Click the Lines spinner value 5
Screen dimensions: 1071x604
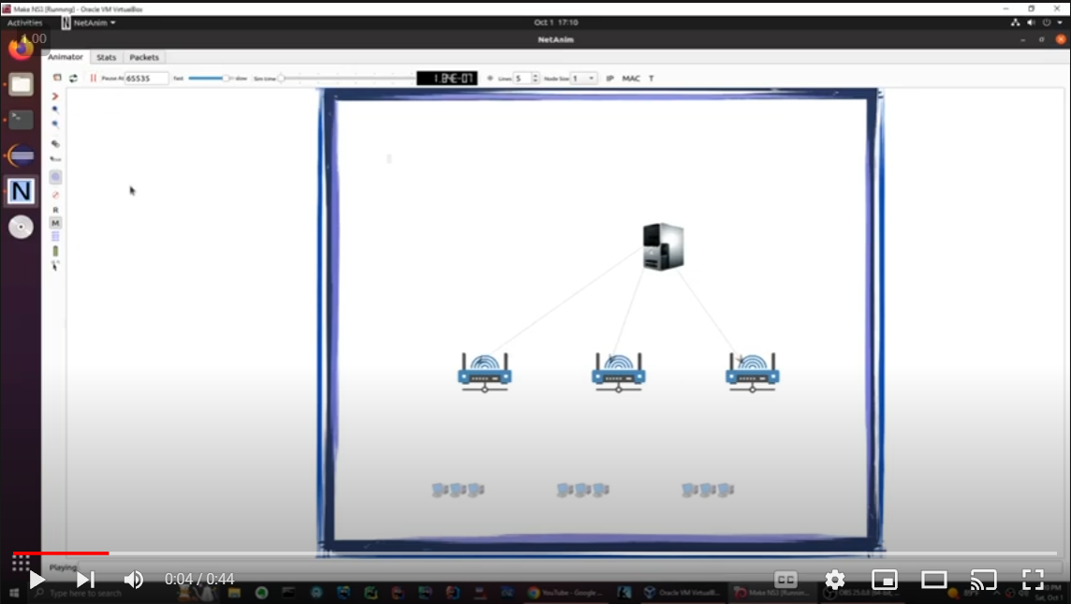click(x=522, y=79)
